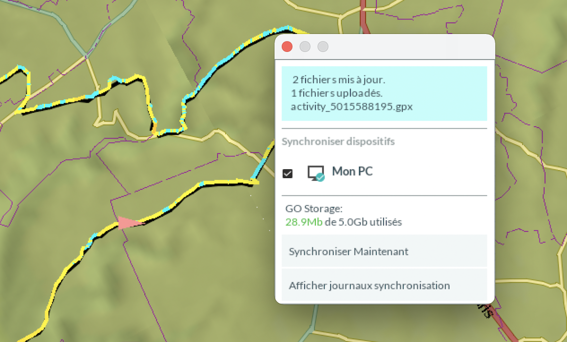Click the orange segment on the GPS track

pyautogui.click(x=154, y=128)
